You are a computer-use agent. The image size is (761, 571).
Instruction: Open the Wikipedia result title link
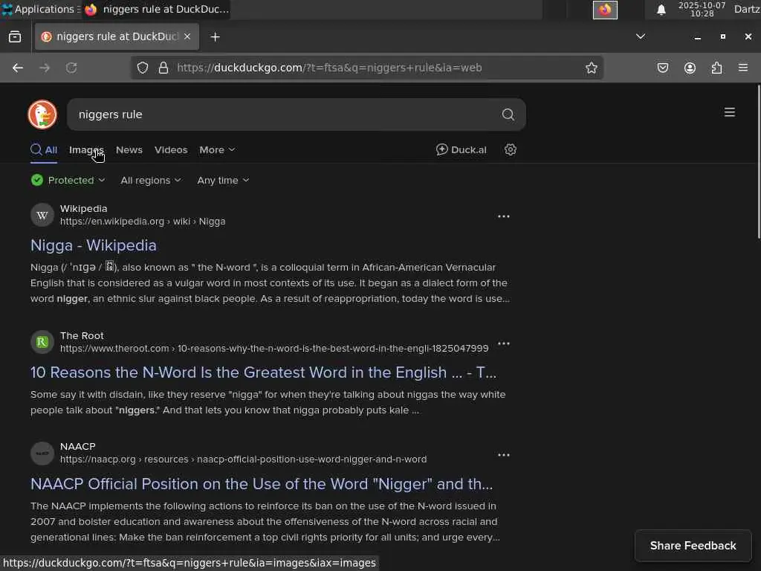[93, 245]
